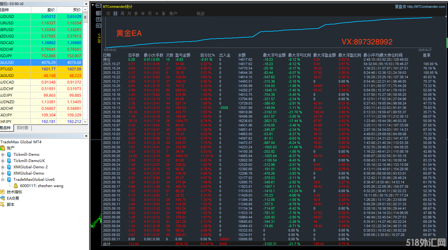The height and width of the screenshot is (250, 448).
Task: Switch statistics to 周 weekly view
Action: [x=122, y=13]
